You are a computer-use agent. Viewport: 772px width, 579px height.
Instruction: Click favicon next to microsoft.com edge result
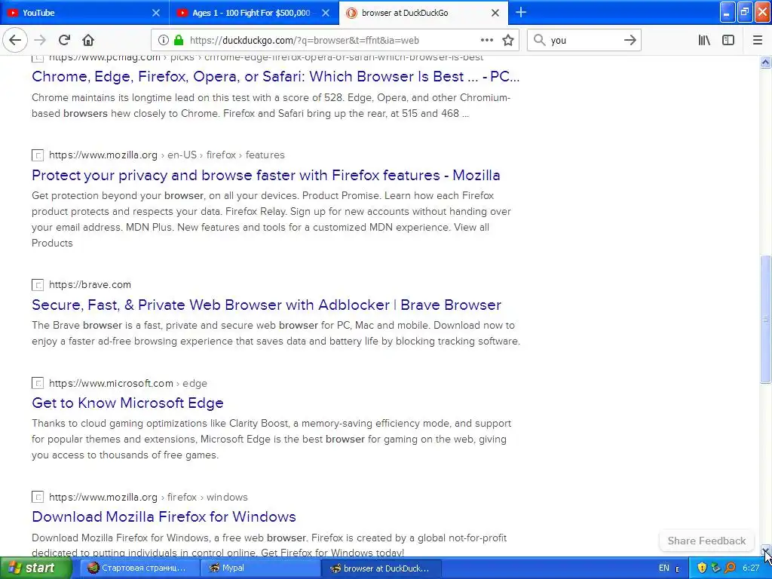point(38,383)
